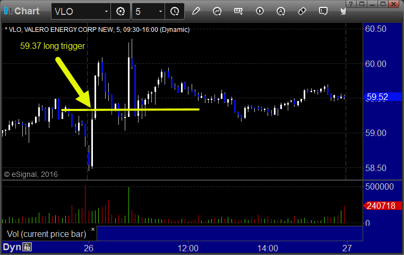
Task: Click the 58.50 price axis label
Action: 376,168
